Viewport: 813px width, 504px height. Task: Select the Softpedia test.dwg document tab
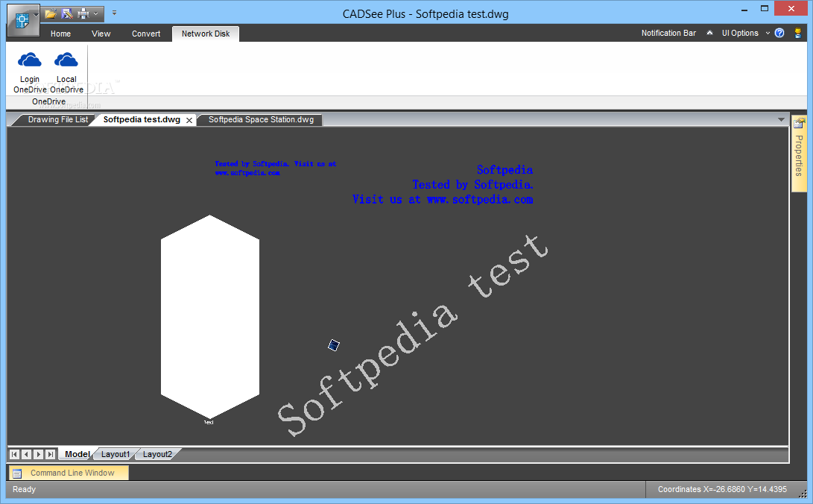[142, 120]
